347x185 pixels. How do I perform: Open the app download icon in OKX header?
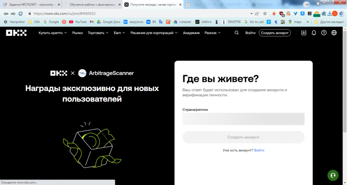[304, 33]
